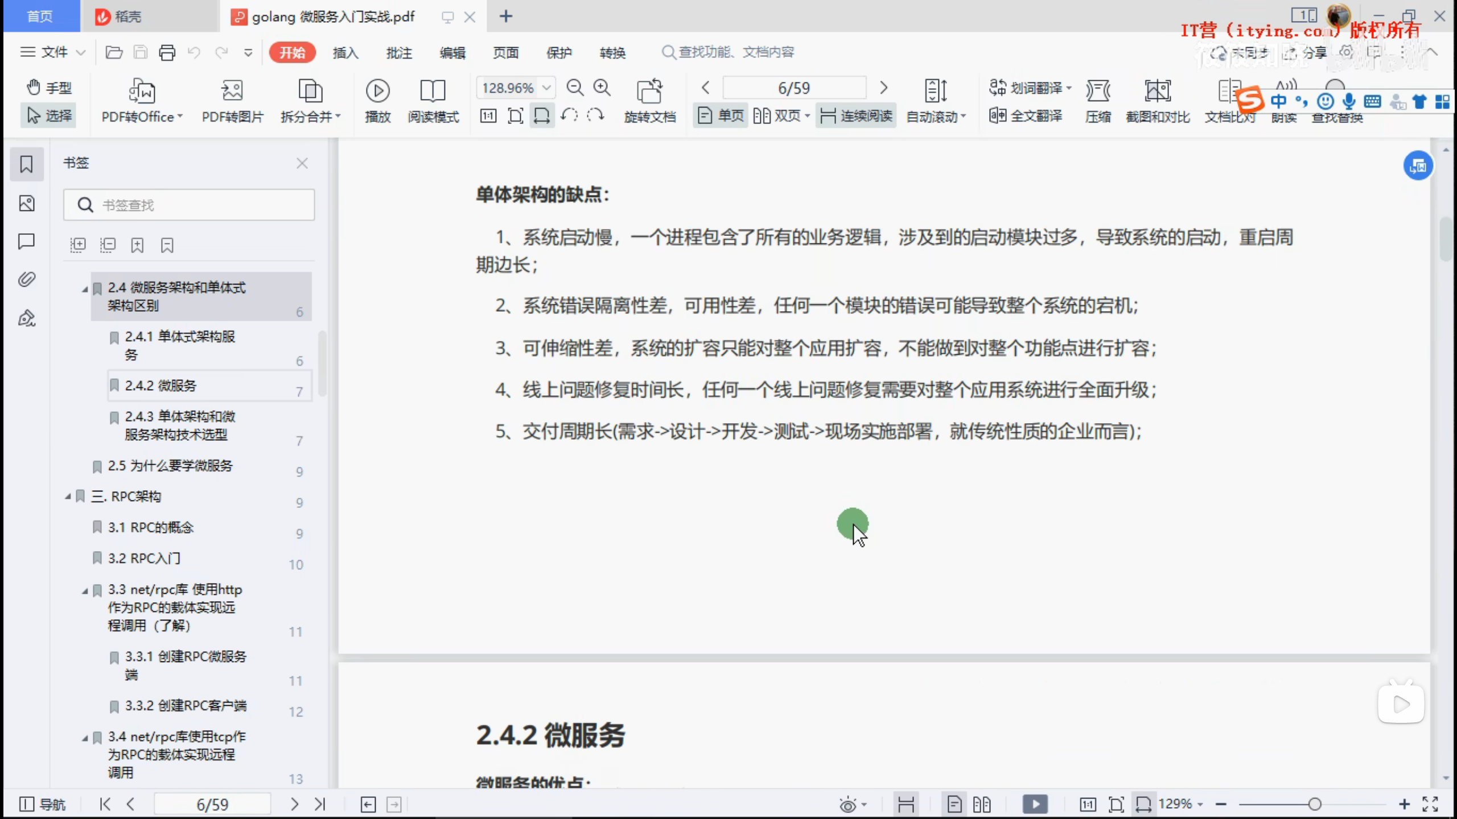Open bookmark 2.4.2 微服务

[209, 386]
